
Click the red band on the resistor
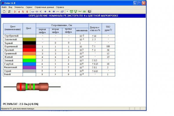pyautogui.click(x=21, y=87)
